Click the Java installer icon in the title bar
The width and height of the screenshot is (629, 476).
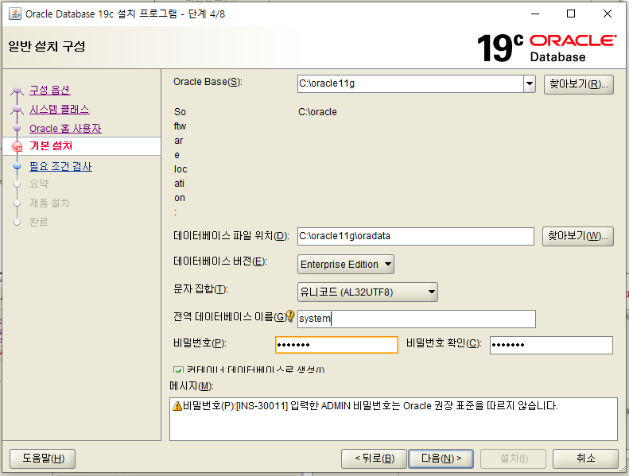pos(15,14)
